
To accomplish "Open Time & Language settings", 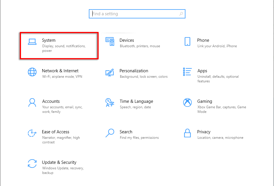I will pos(136,101).
